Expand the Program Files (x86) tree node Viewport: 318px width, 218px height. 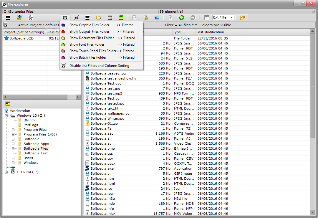13,134
